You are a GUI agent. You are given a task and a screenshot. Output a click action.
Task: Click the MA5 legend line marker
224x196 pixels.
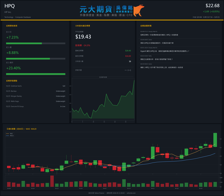click(x=8, y=134)
